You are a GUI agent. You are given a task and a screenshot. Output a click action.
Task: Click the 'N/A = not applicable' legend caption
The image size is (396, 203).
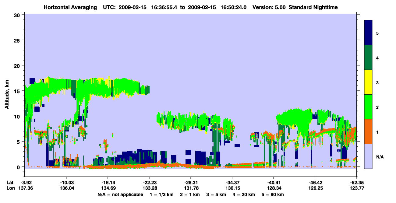click(120, 194)
